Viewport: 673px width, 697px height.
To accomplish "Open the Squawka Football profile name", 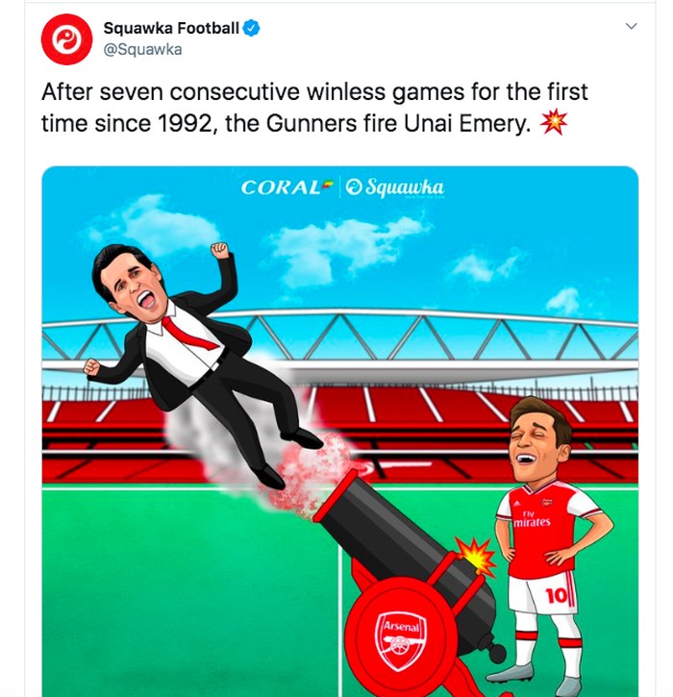I will pos(171,28).
